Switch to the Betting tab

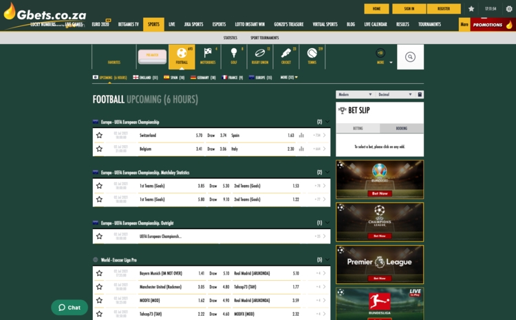(x=358, y=129)
